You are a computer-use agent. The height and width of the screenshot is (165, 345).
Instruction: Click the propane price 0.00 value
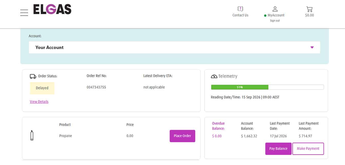[x=130, y=136]
